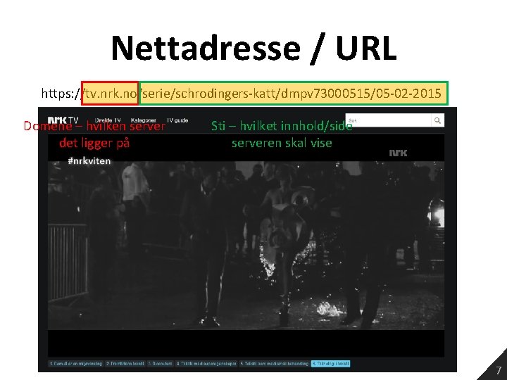This screenshot has width=507, height=380.
Task: Click the #nrkviten hashtag text
Action: [89, 160]
